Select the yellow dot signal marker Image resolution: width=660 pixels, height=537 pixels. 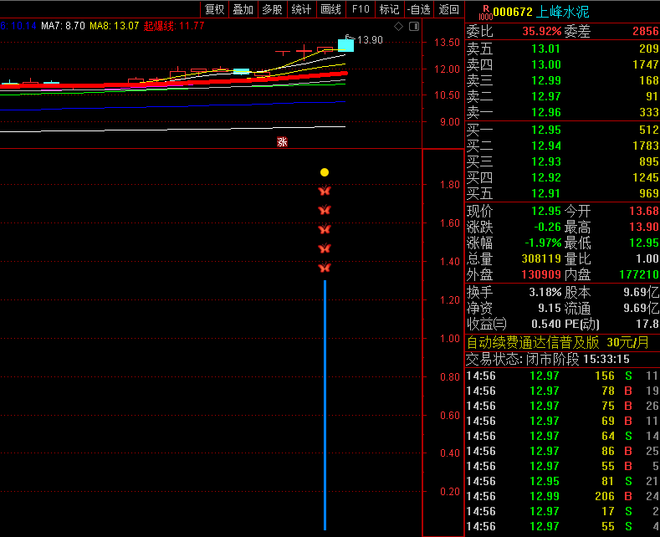click(x=325, y=172)
